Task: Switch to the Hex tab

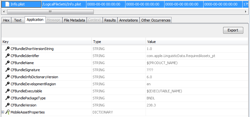Action: click(6, 20)
